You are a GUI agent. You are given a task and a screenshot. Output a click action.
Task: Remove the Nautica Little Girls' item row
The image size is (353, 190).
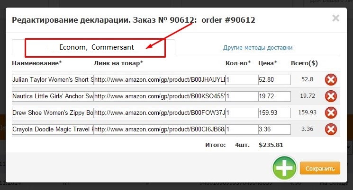(331, 96)
